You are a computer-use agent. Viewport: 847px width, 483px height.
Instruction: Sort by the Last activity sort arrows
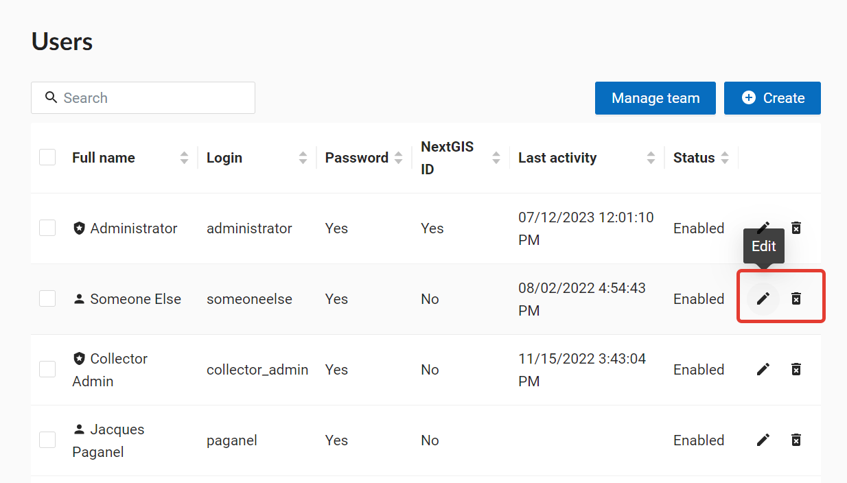coord(651,158)
